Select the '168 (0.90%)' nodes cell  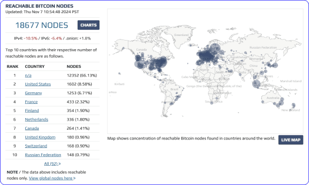click(x=78, y=146)
